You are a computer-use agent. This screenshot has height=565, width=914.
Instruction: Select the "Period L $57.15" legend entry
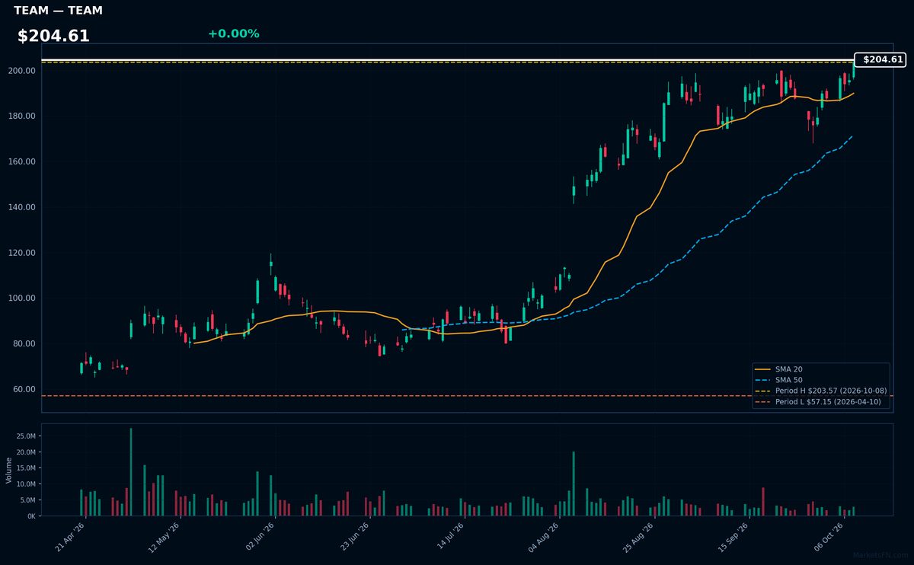(819, 402)
